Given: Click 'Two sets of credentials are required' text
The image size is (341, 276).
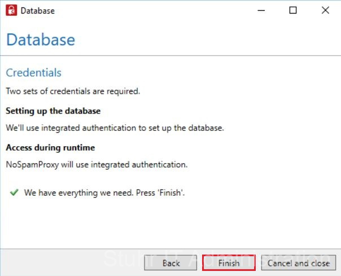Looking at the screenshot, I should point(73,91).
